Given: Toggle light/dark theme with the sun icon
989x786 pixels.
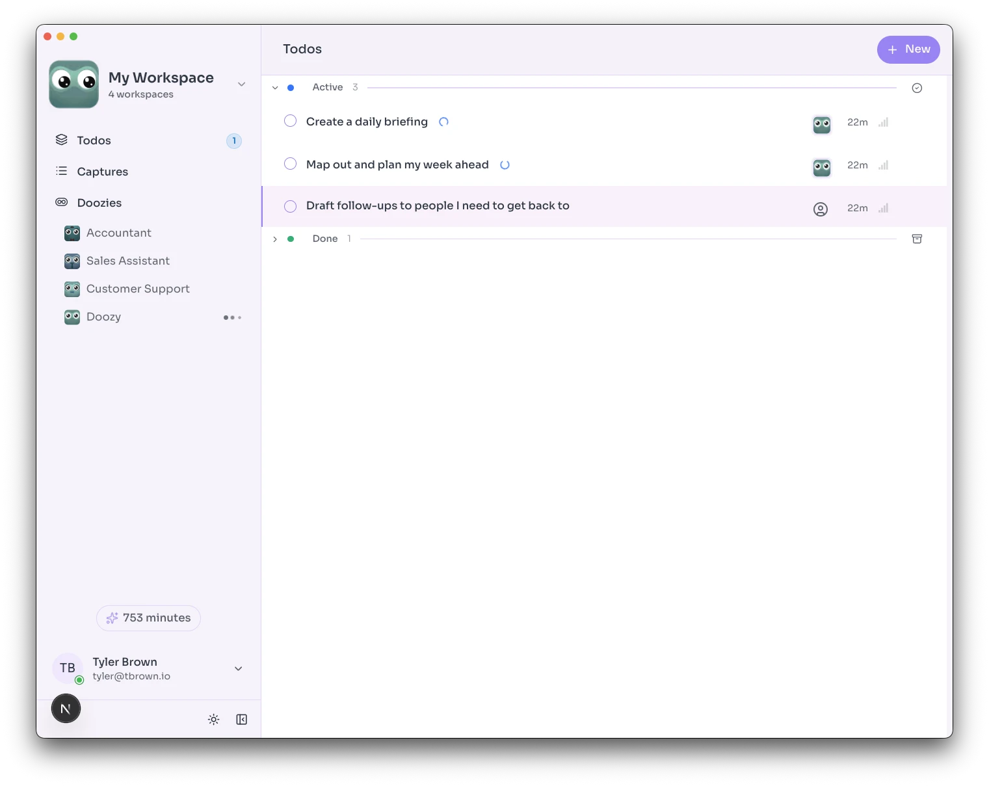Looking at the screenshot, I should pos(213,719).
